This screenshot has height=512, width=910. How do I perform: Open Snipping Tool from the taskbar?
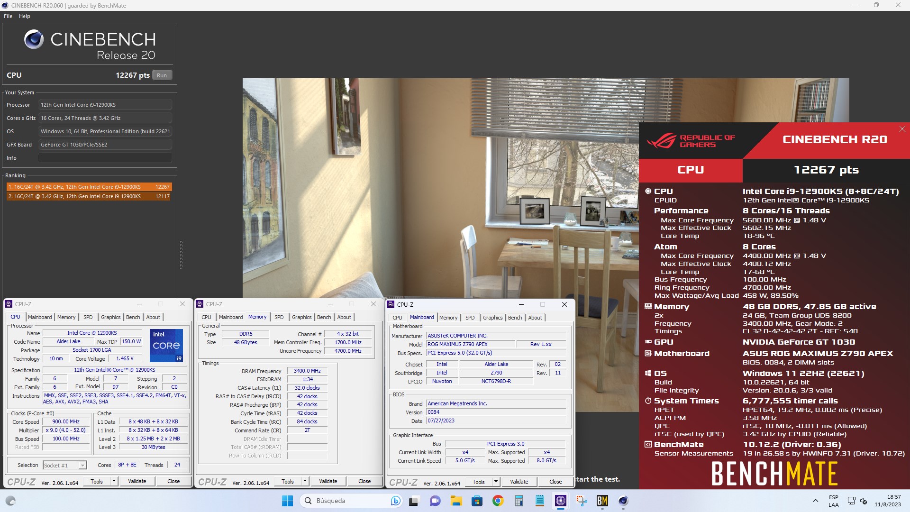click(581, 501)
